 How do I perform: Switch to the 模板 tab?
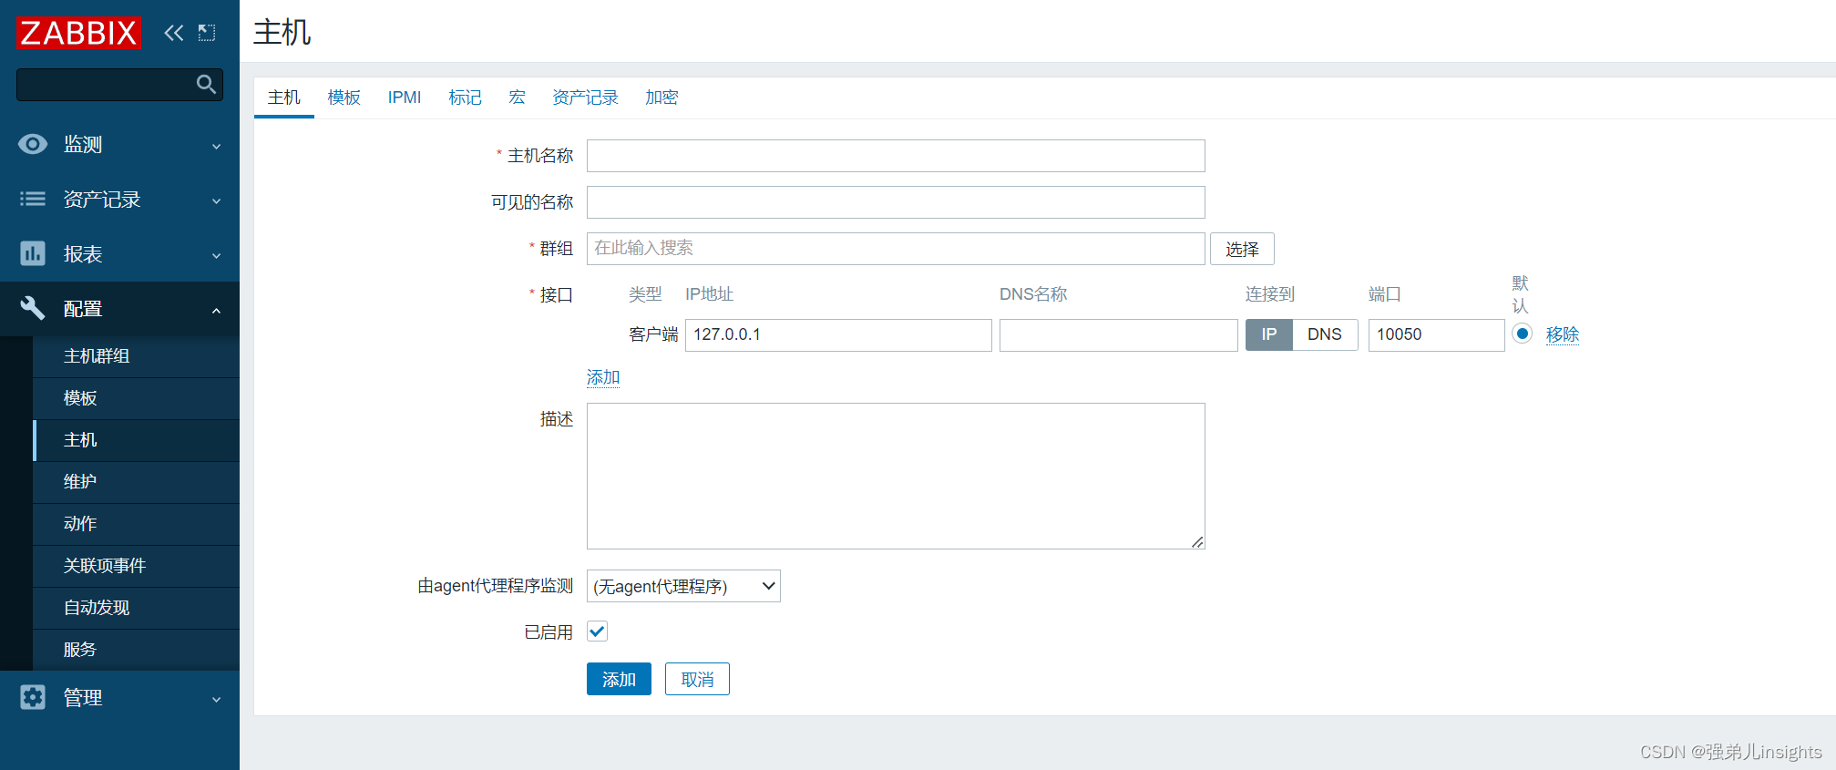tap(344, 98)
